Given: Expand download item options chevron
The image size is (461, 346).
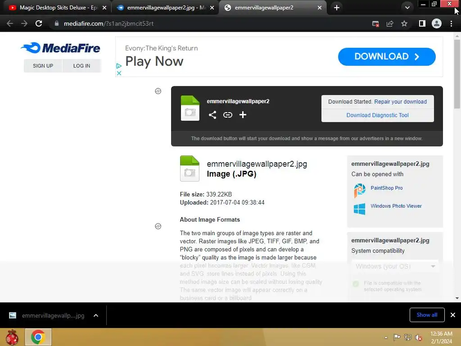Looking at the screenshot, I should tap(96, 315).
